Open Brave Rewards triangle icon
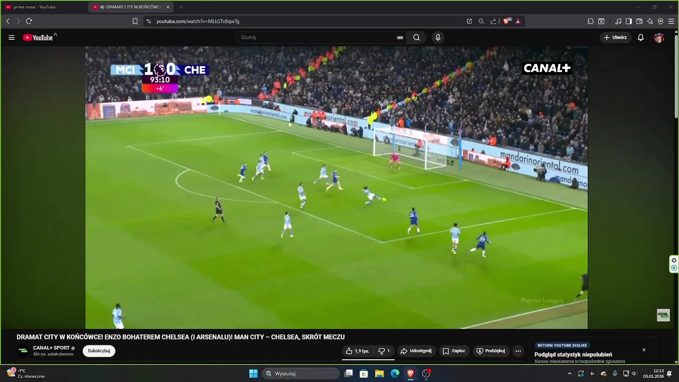The width and height of the screenshot is (679, 382). 518,21
